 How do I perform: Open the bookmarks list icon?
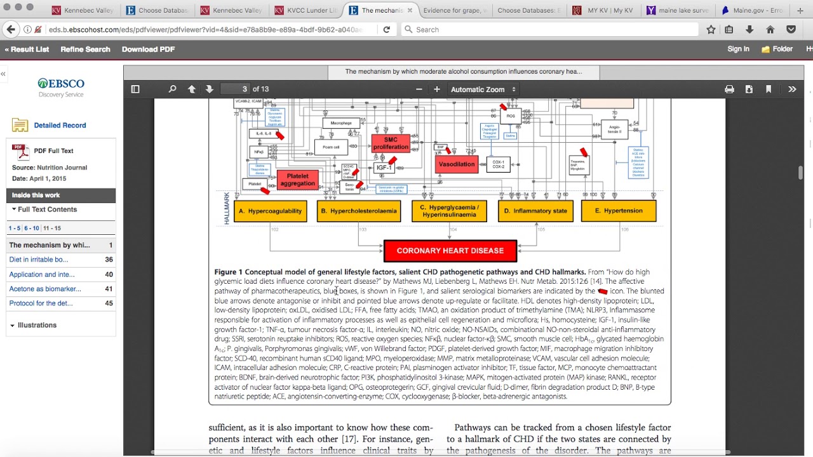[729, 29]
